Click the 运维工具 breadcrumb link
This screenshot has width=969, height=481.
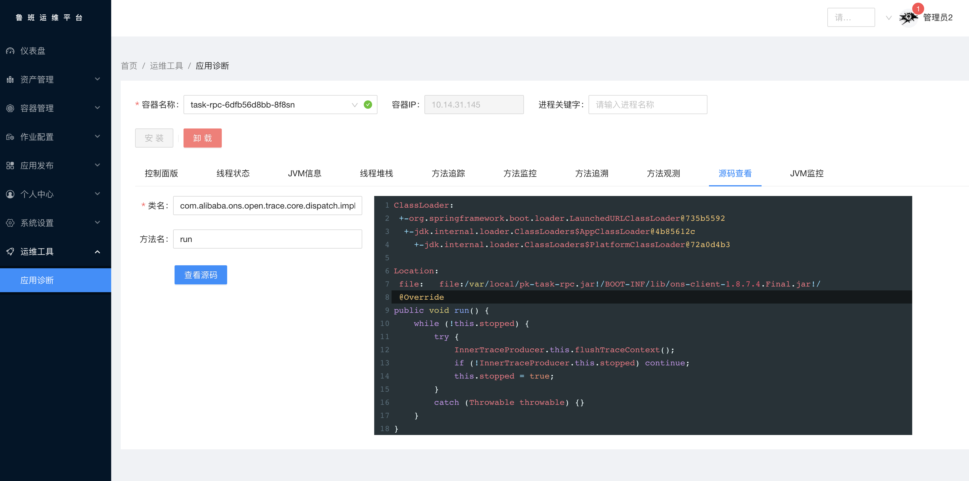166,66
